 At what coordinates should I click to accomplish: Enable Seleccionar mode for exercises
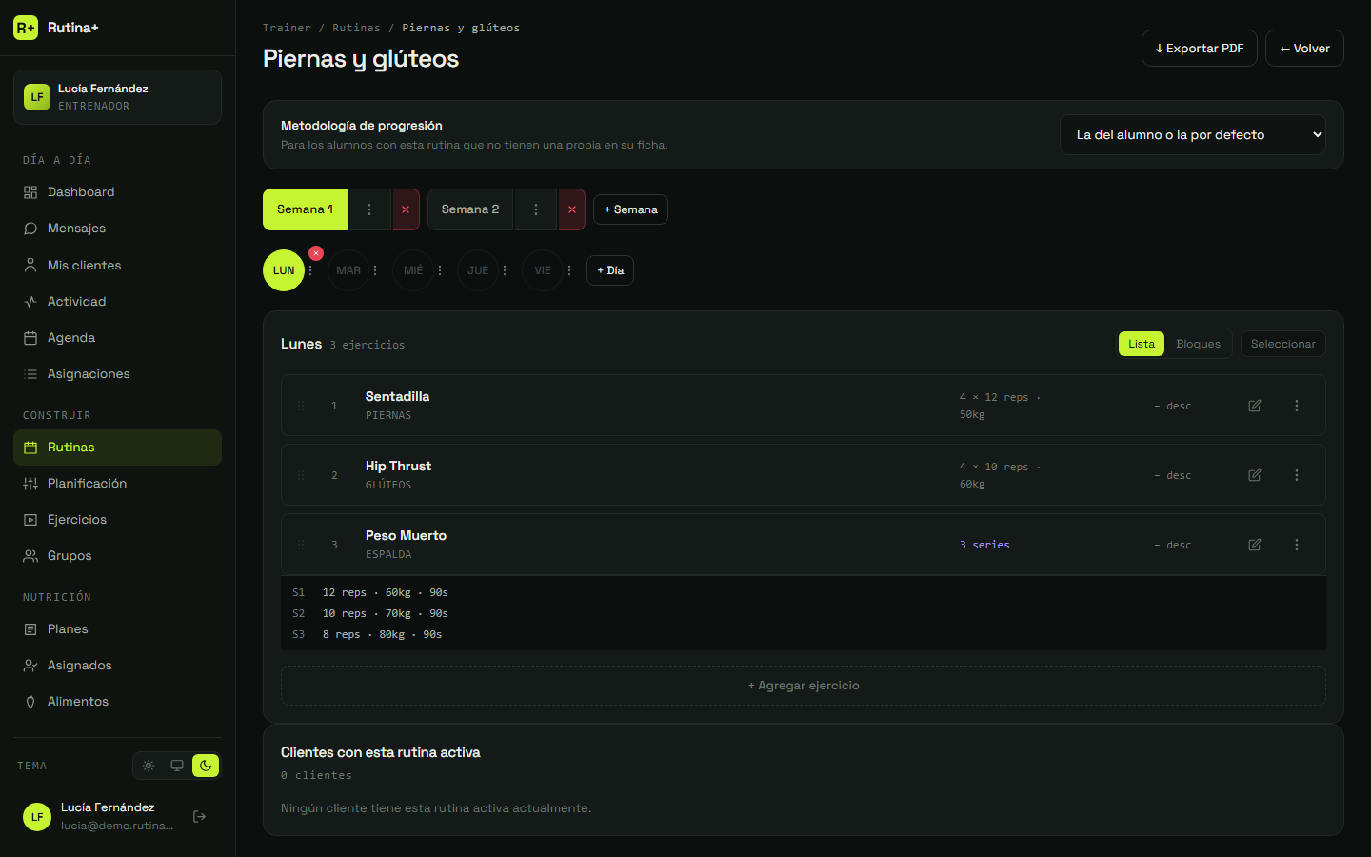[x=1282, y=344]
